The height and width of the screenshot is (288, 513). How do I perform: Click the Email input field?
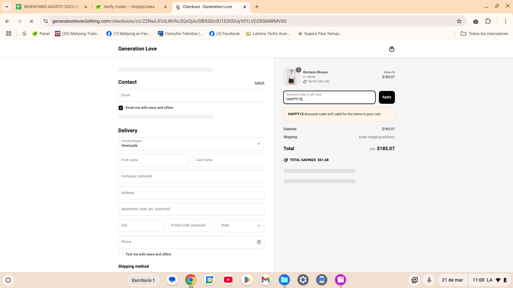tap(191, 96)
